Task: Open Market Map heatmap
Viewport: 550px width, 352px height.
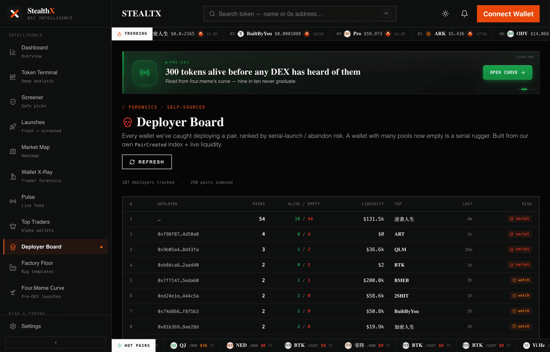Action: point(56,151)
